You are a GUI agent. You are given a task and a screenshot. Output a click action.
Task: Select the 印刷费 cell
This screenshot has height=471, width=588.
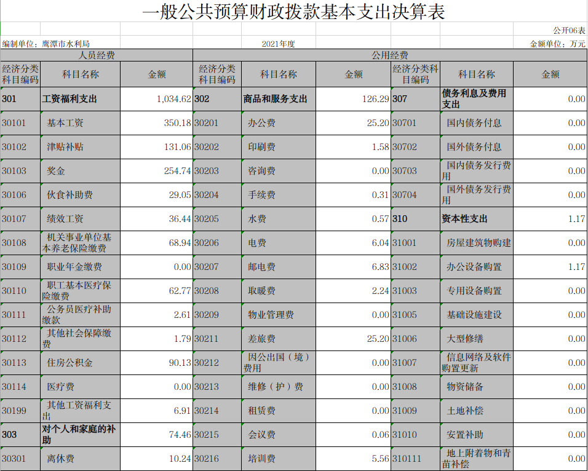(x=279, y=147)
